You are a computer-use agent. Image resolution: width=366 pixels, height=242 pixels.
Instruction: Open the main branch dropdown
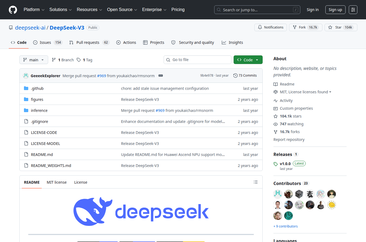[34, 60]
